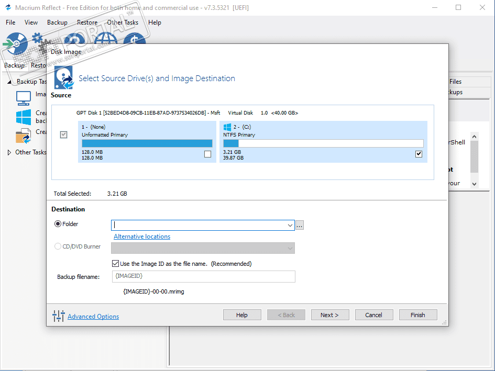This screenshot has width=495, height=371.
Task: Click the Macrium Reflect title bar logo
Action: point(8,7)
